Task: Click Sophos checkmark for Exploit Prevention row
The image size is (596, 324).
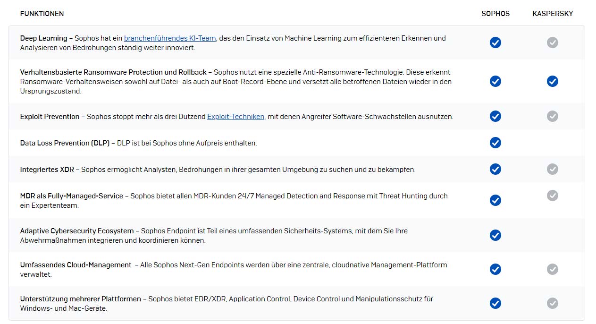Action: tap(495, 116)
